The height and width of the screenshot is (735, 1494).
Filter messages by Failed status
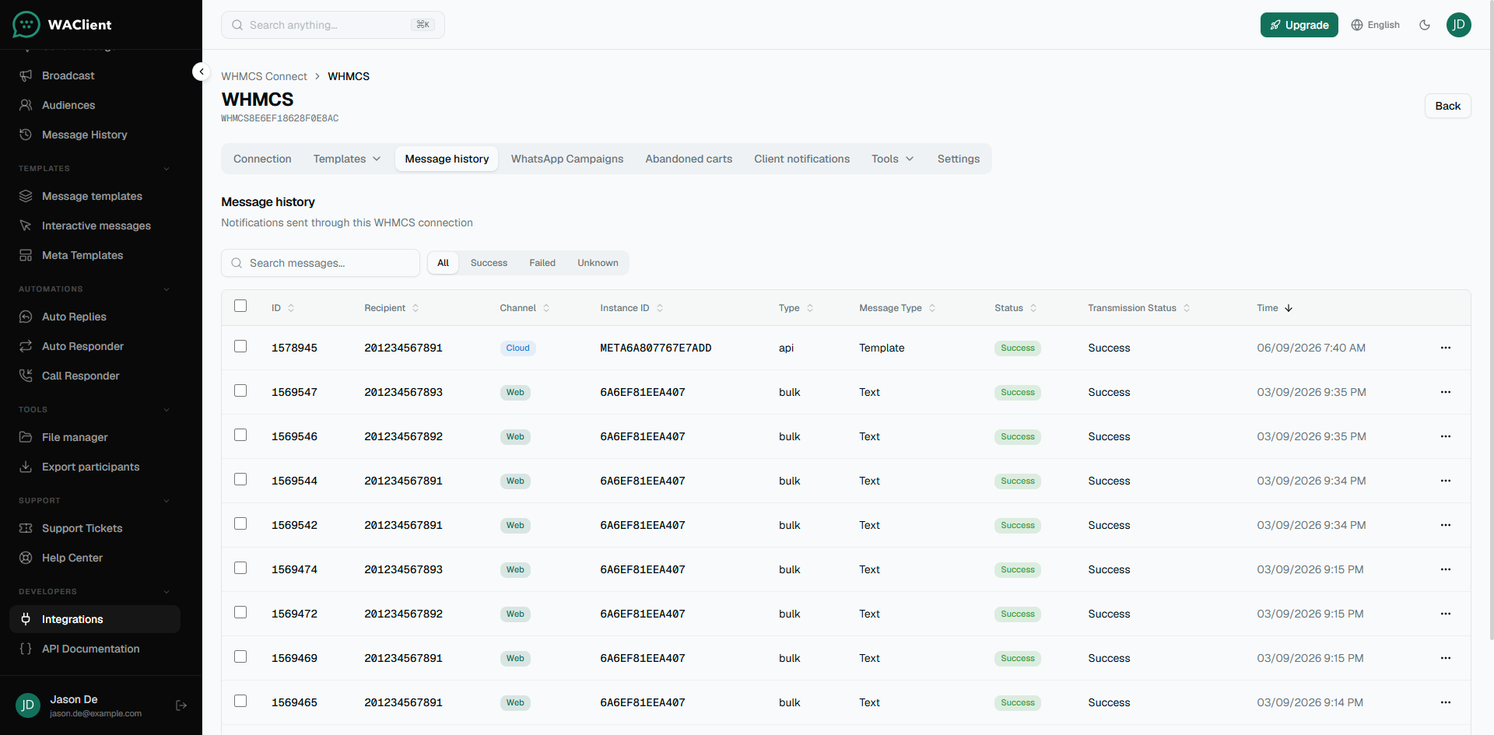point(542,263)
